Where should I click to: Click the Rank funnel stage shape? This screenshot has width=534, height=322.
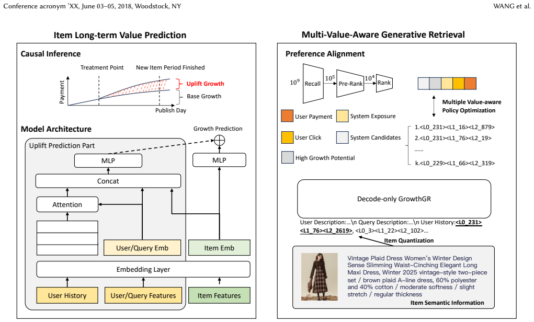pos(384,83)
